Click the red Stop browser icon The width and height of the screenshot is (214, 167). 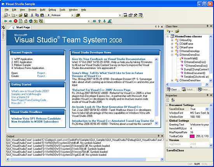pos(16,21)
